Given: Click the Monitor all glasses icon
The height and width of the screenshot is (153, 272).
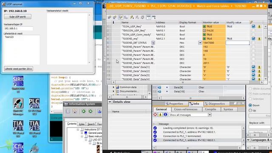Looking at the screenshot, I should (149, 17).
